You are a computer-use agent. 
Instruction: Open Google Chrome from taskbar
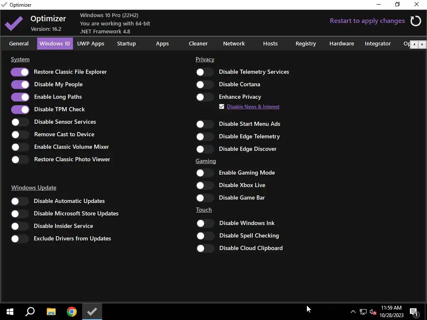(x=72, y=312)
